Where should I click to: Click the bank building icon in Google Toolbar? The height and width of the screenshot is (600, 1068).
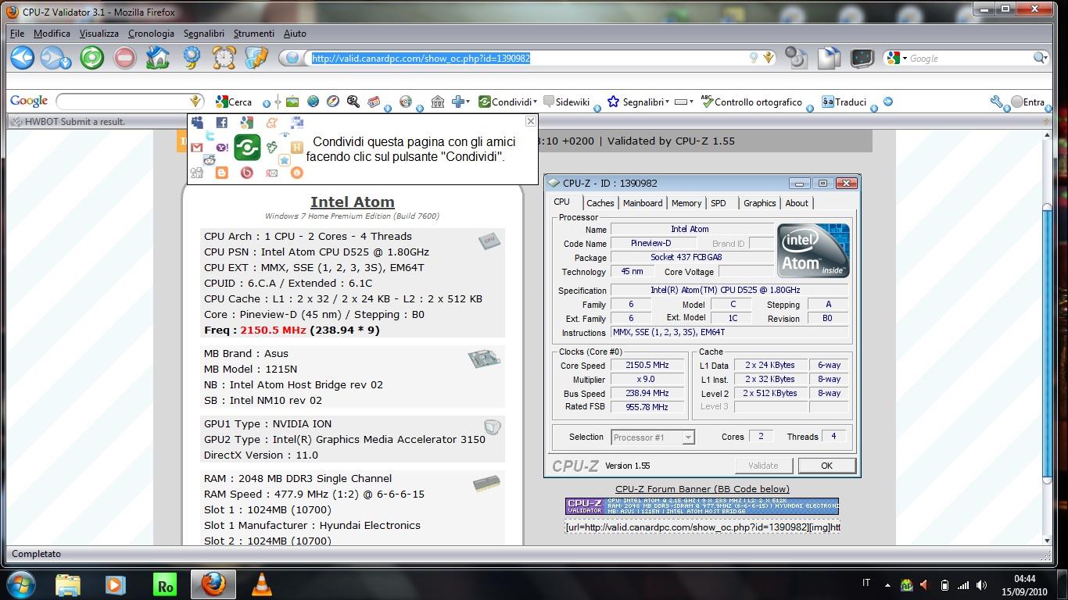click(x=438, y=102)
